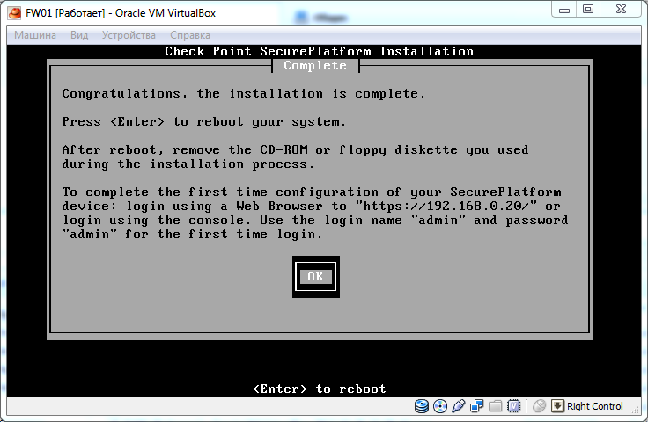Click the virtualization features status icon

pos(513,406)
